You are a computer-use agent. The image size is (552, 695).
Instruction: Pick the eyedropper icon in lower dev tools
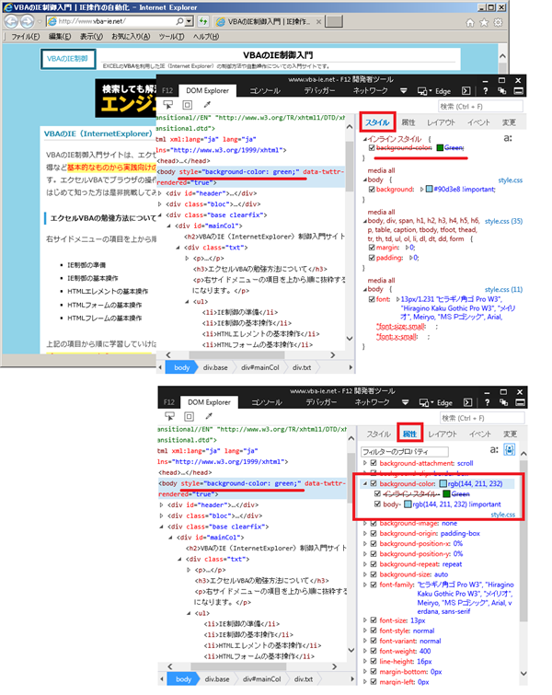(209, 416)
